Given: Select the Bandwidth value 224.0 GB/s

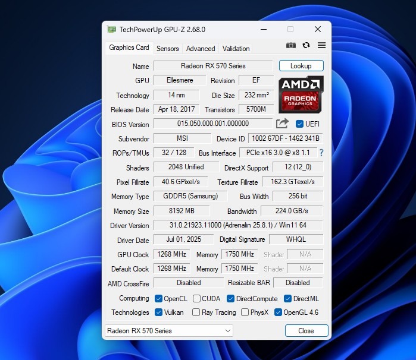Looking at the screenshot, I should 292,211.
